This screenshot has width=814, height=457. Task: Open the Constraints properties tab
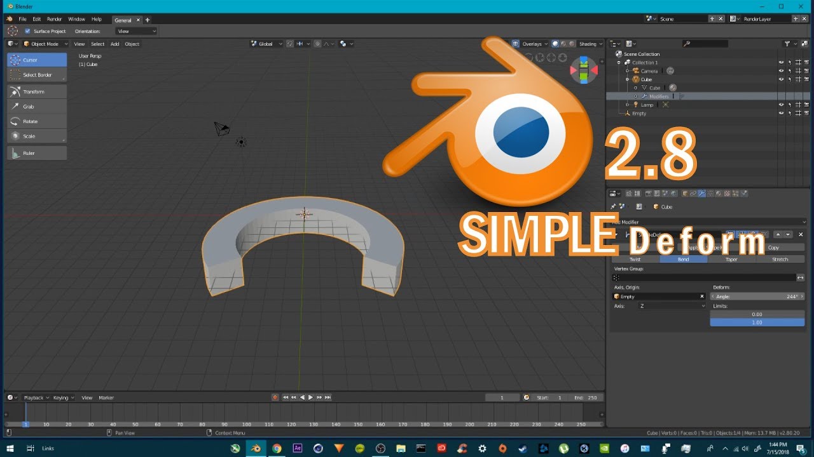pyautogui.click(x=694, y=194)
